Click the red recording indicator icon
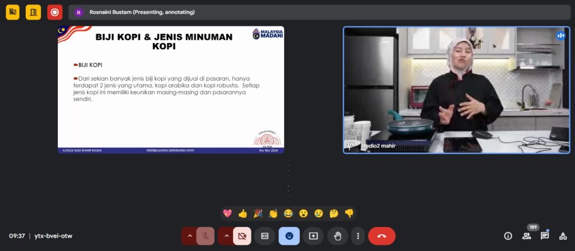Image resolution: width=575 pixels, height=251 pixels. (54, 12)
